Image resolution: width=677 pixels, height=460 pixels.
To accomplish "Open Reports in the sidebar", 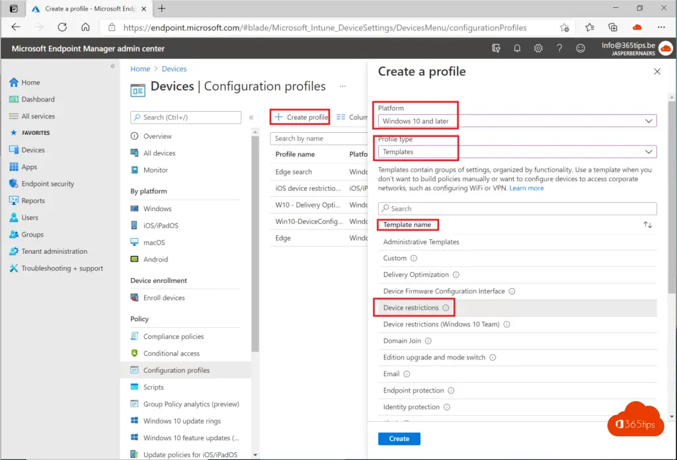I will pos(33,200).
